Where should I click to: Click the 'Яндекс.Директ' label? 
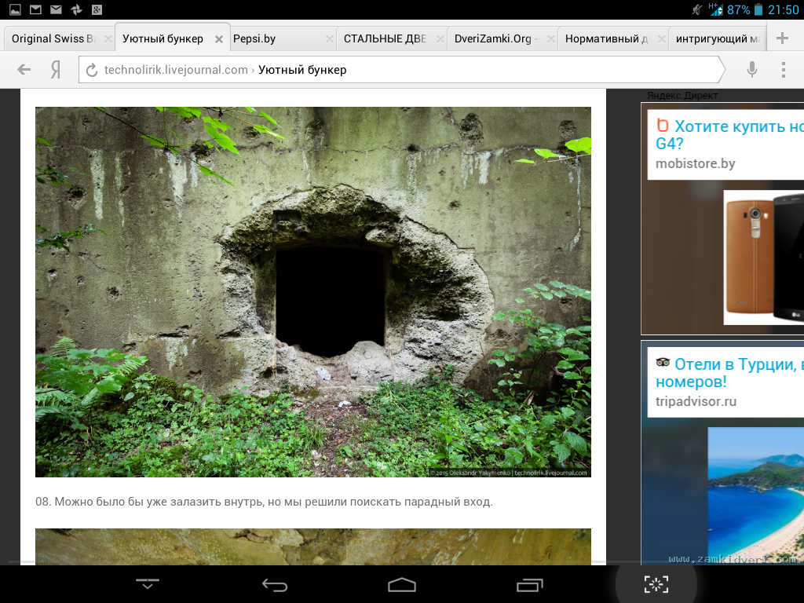coord(682,95)
